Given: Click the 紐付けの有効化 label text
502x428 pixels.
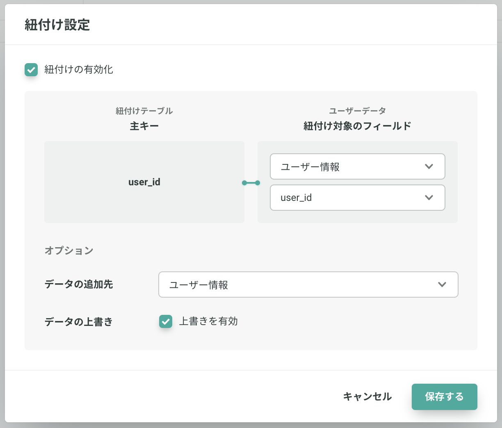Looking at the screenshot, I should (79, 69).
